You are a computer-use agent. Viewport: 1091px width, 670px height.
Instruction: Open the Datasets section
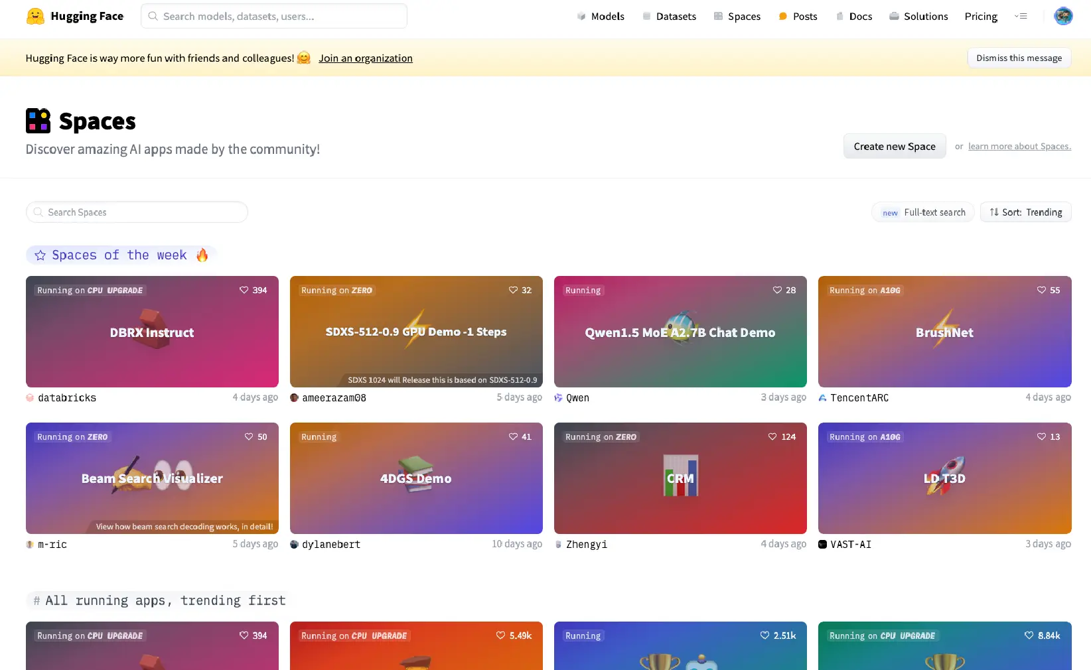pyautogui.click(x=669, y=16)
